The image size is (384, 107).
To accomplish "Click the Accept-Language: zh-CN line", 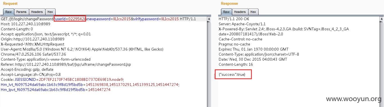I will coord(31,75).
